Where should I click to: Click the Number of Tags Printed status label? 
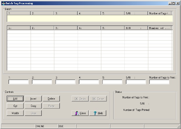click(136, 110)
